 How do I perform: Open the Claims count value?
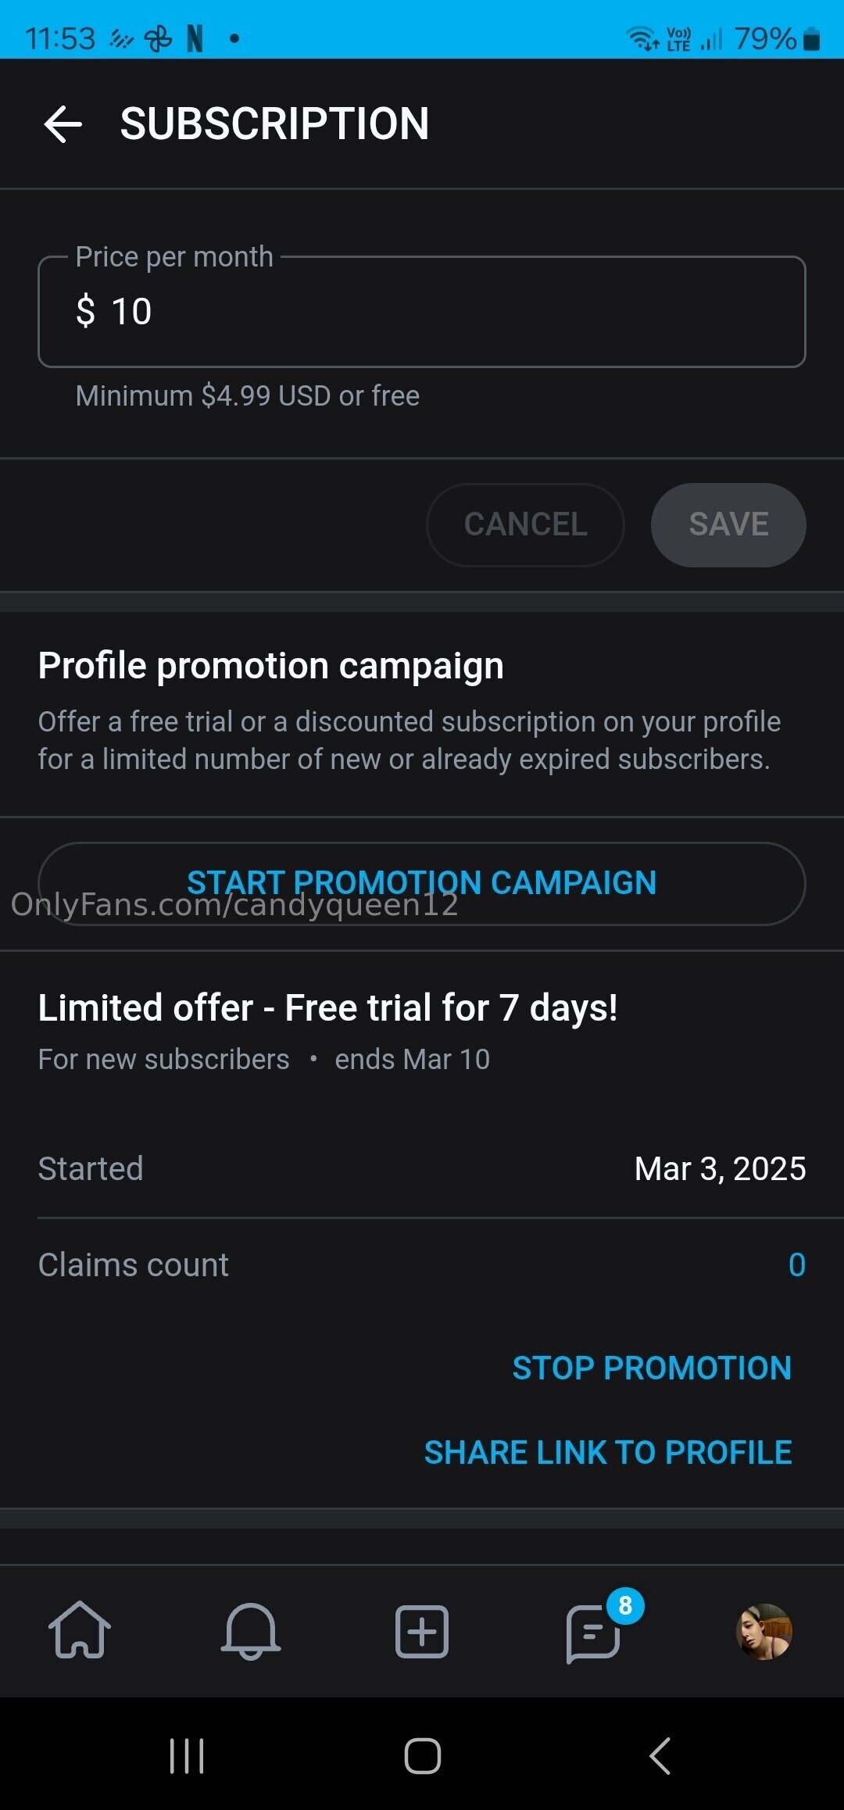click(x=796, y=1265)
